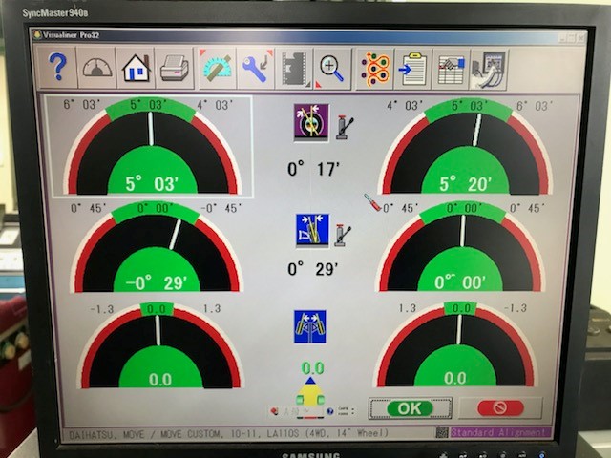This screenshot has width=611, height=458.
Task: Click the clipboard with arrow icon
Action: (412, 69)
